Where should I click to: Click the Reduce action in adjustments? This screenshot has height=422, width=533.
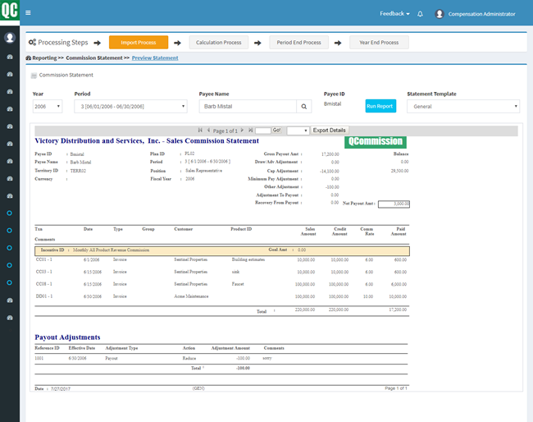[189, 358]
